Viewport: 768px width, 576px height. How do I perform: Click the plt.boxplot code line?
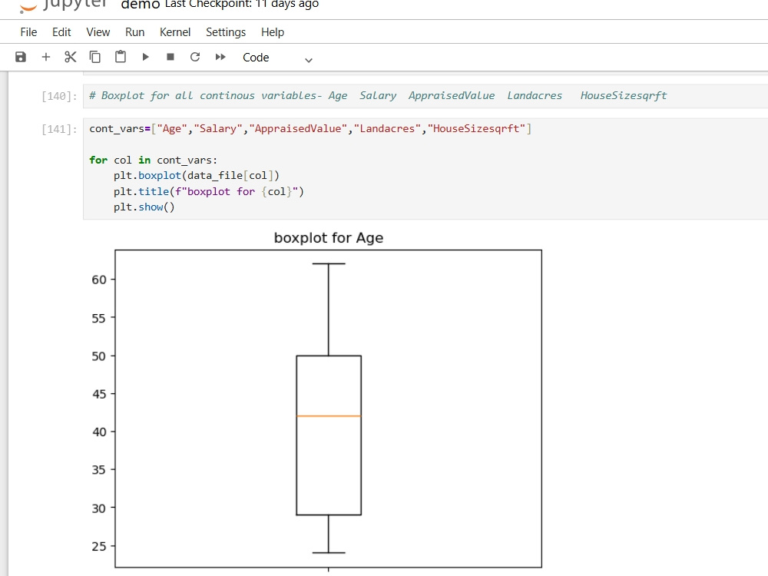pos(196,176)
